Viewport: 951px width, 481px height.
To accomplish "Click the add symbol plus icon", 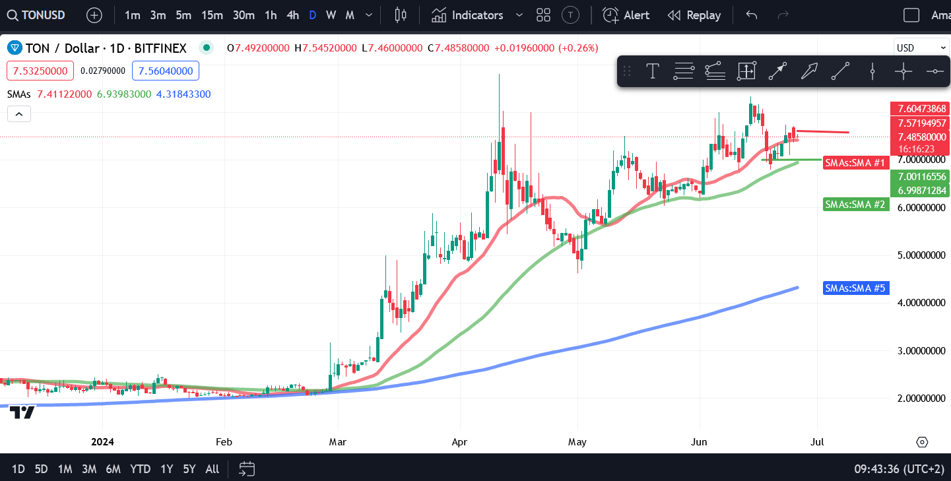I will tap(94, 15).
